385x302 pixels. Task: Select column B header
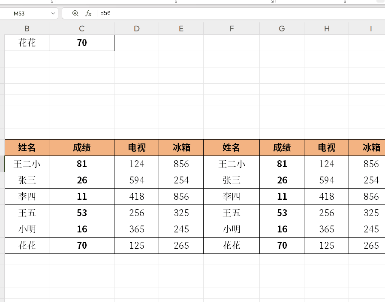coord(27,28)
